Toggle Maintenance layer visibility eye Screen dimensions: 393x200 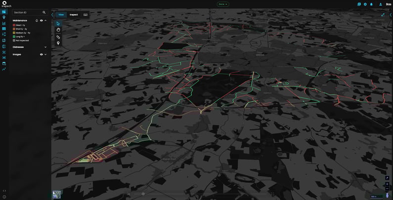point(41,21)
